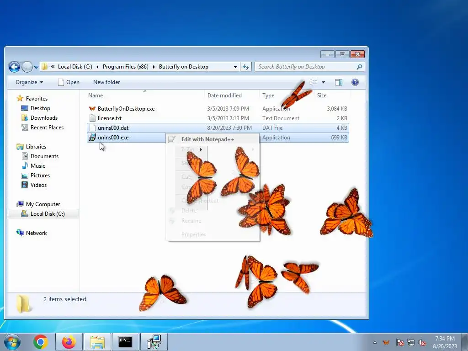
Task: Refresh the Butterfly on Desktop folder
Action: pos(246,67)
